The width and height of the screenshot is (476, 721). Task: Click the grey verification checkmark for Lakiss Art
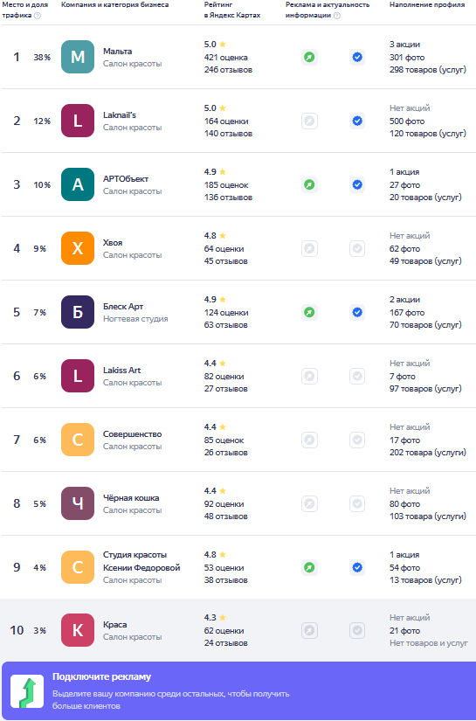pyautogui.click(x=357, y=376)
